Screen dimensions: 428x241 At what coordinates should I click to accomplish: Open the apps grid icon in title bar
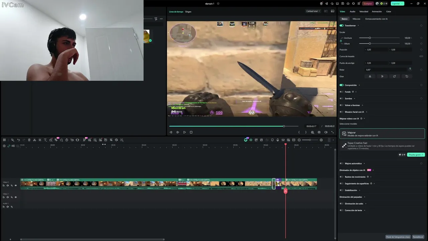pos(359,4)
